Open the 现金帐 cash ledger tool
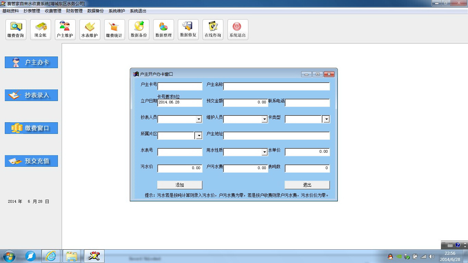Image resolution: width=468 pixels, height=263 pixels. 40,29
